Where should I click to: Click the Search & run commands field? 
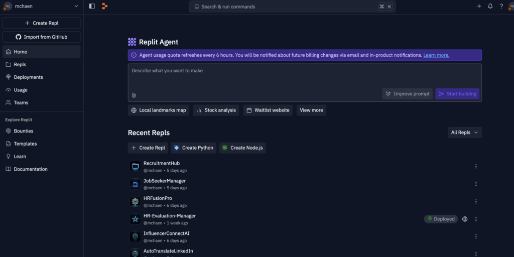point(293,7)
